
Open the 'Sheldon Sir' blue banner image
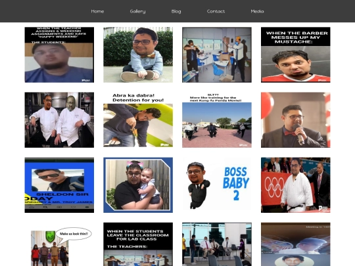59,185
